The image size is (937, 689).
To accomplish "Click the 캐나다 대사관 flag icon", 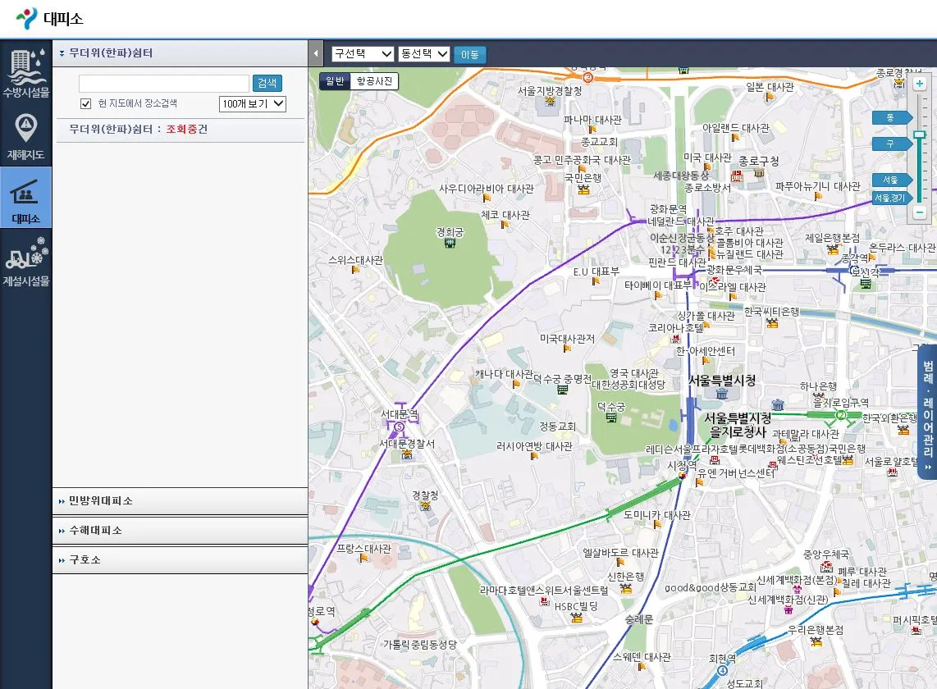I will [x=516, y=384].
